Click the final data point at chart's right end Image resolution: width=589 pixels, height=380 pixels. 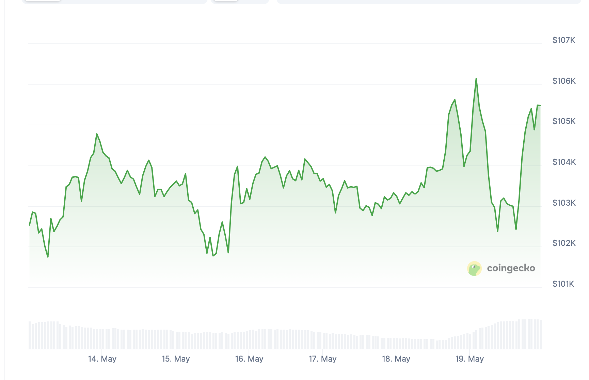click(x=540, y=106)
